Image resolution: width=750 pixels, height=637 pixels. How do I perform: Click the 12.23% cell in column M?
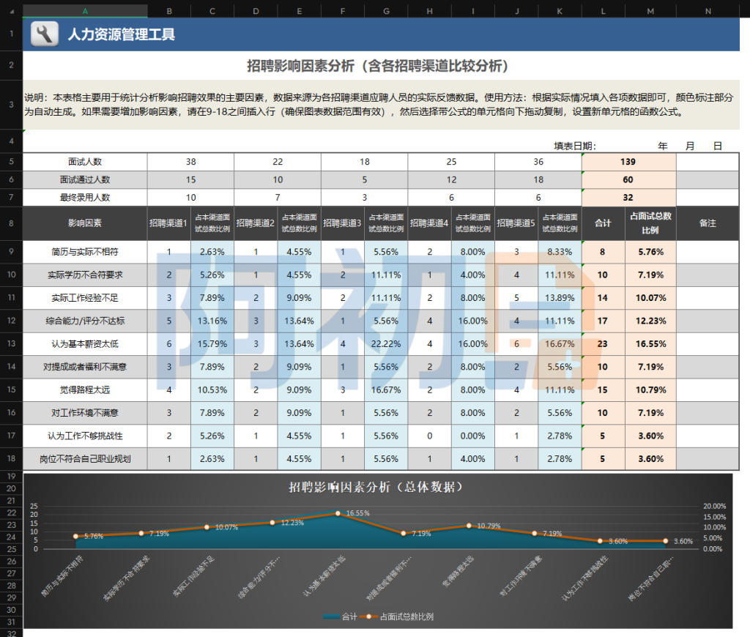(650, 321)
